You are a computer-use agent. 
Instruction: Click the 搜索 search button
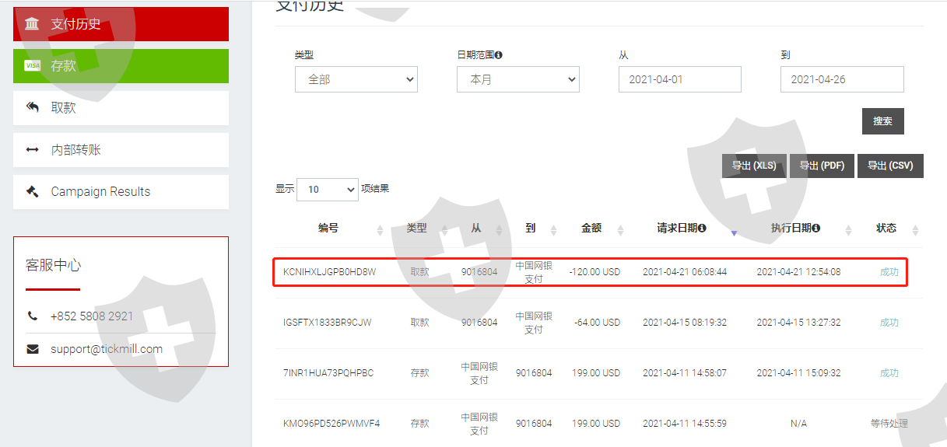(x=882, y=121)
